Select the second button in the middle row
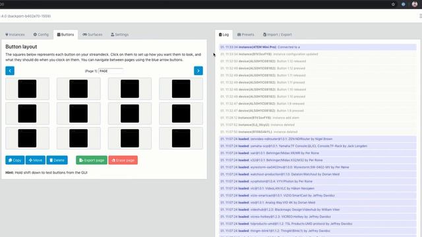 78,113
